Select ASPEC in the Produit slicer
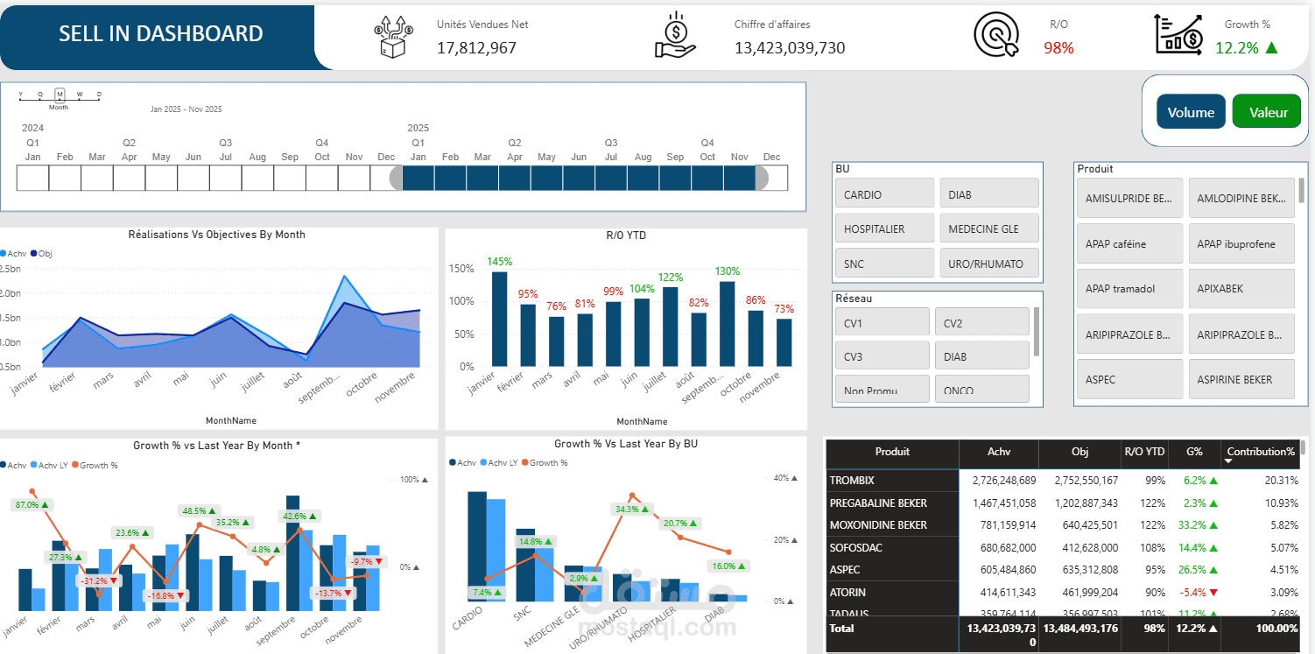The image size is (1315, 654). pyautogui.click(x=1129, y=378)
